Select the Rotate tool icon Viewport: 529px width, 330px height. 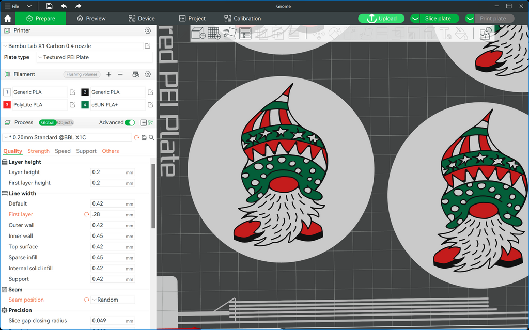point(335,34)
